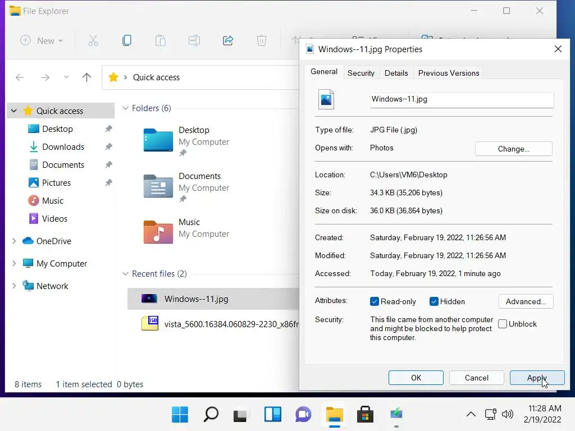Viewport: 575px width, 431px height.
Task: Go back with the left arrow button
Action: coord(20,77)
